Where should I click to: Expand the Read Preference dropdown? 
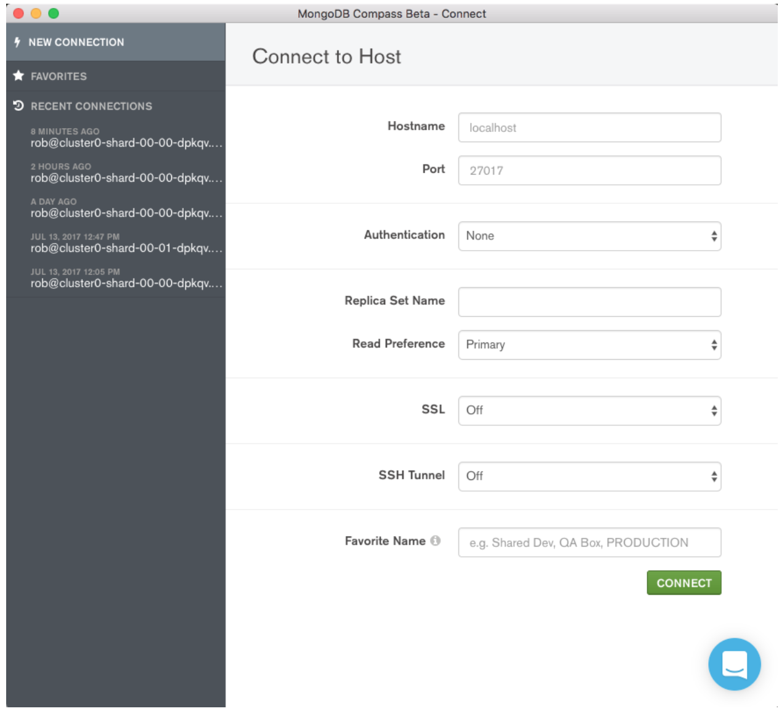[589, 344]
